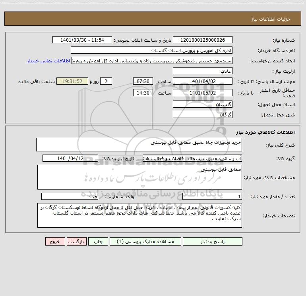Click the تعداد / مقدار مورد نیاز label
306x296 pixels.
click(273, 197)
